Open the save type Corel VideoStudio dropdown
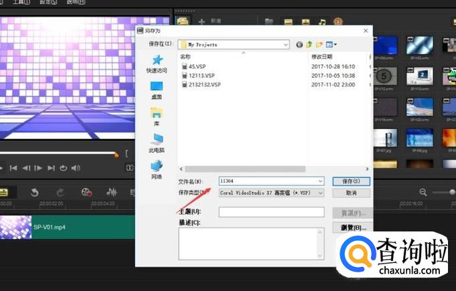Image resolution: width=456 pixels, height=291 pixels. (x=321, y=193)
